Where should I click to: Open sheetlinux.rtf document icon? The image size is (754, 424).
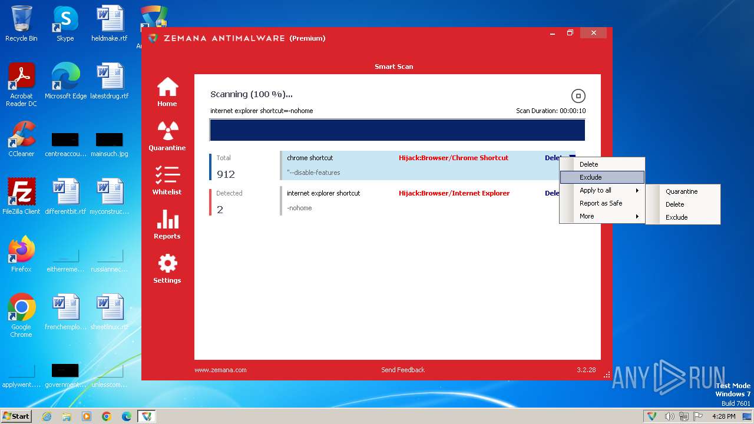pos(110,312)
